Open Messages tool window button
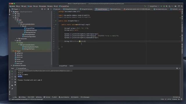This screenshot has height=104, width=186. 85,97
